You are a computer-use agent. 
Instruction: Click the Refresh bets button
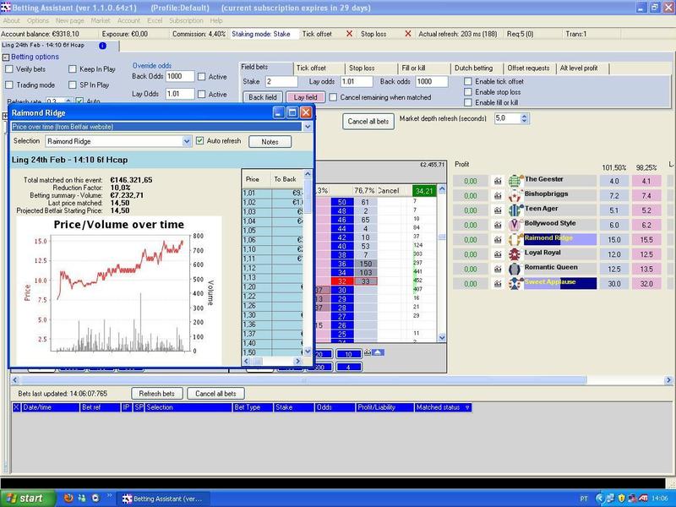point(157,394)
